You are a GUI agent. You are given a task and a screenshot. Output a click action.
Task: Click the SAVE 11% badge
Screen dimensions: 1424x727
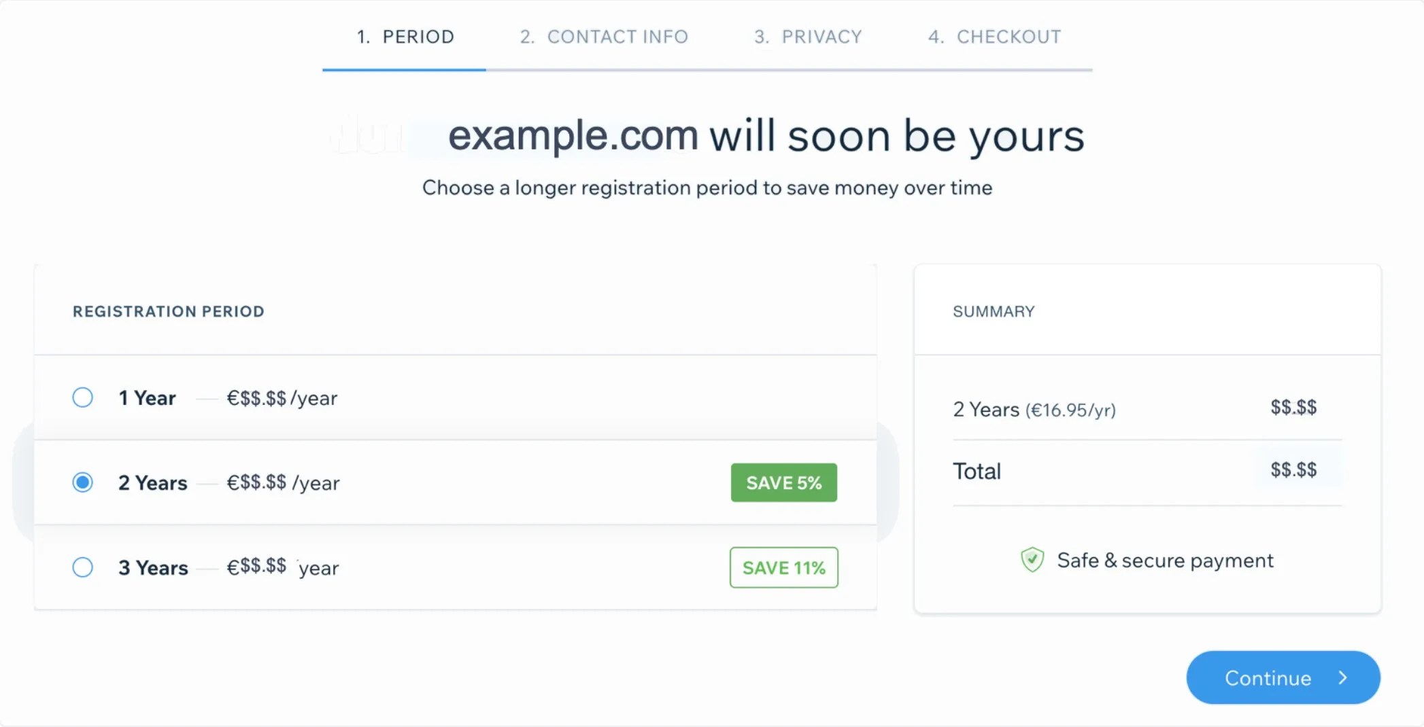[783, 567]
